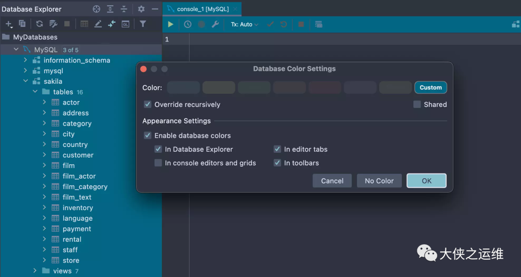Screen dimensions: 521x277
Task: Click the red Stop icon in console toolbar
Action: click(x=301, y=24)
